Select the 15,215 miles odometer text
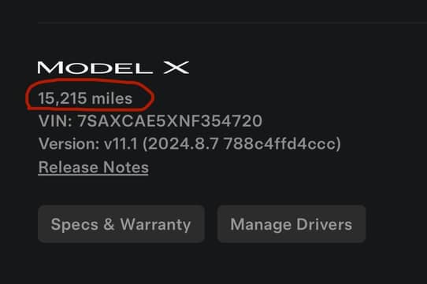This screenshot has width=427, height=284. pos(85,98)
